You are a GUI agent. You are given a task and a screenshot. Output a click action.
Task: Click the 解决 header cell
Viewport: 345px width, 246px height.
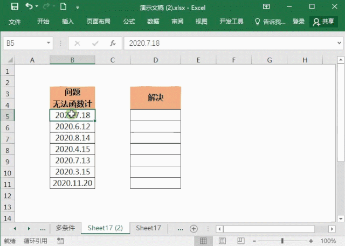click(x=156, y=98)
